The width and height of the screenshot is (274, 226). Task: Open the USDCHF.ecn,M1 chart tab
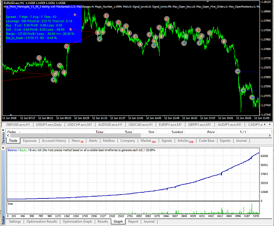point(79,125)
